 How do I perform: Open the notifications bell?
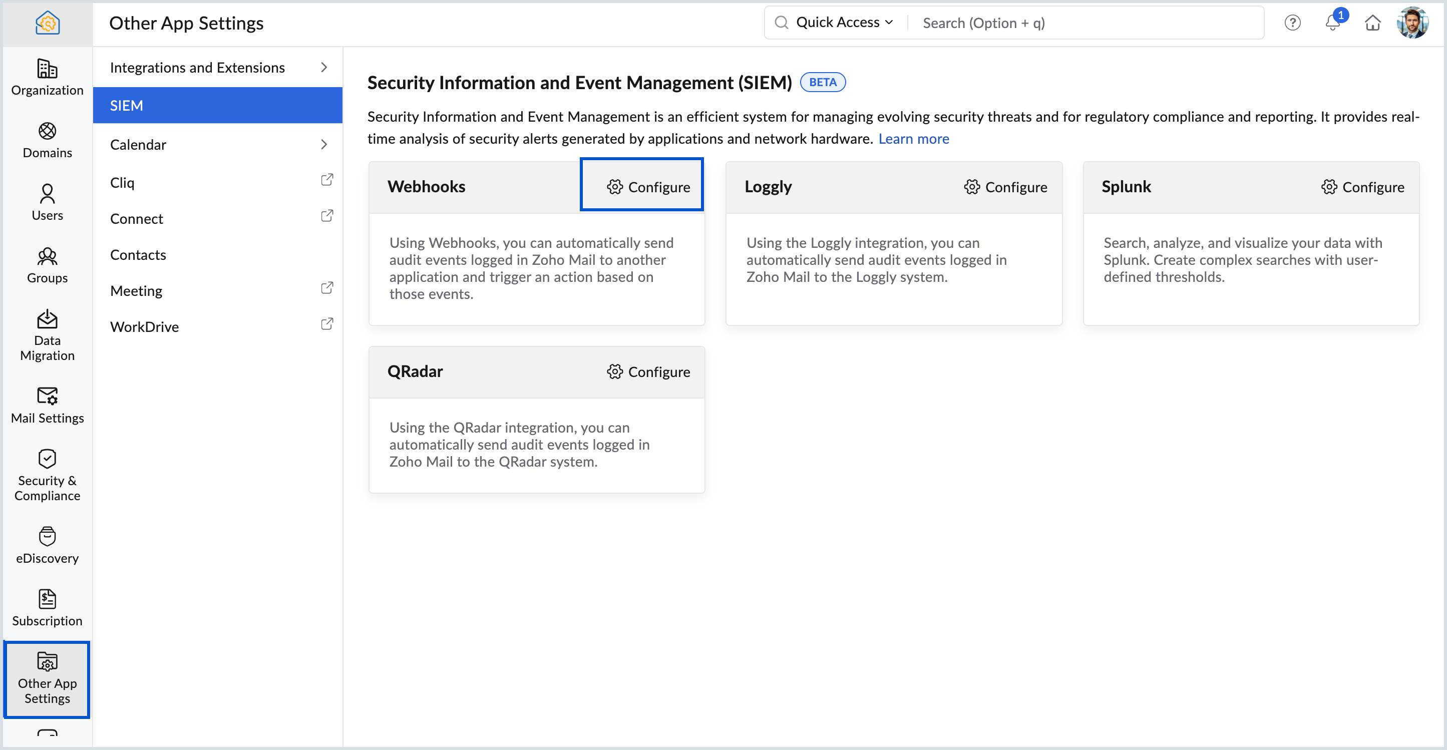[1332, 24]
